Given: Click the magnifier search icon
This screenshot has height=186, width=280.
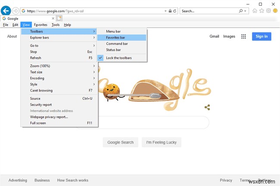Looking at the screenshot, I should (241, 11).
